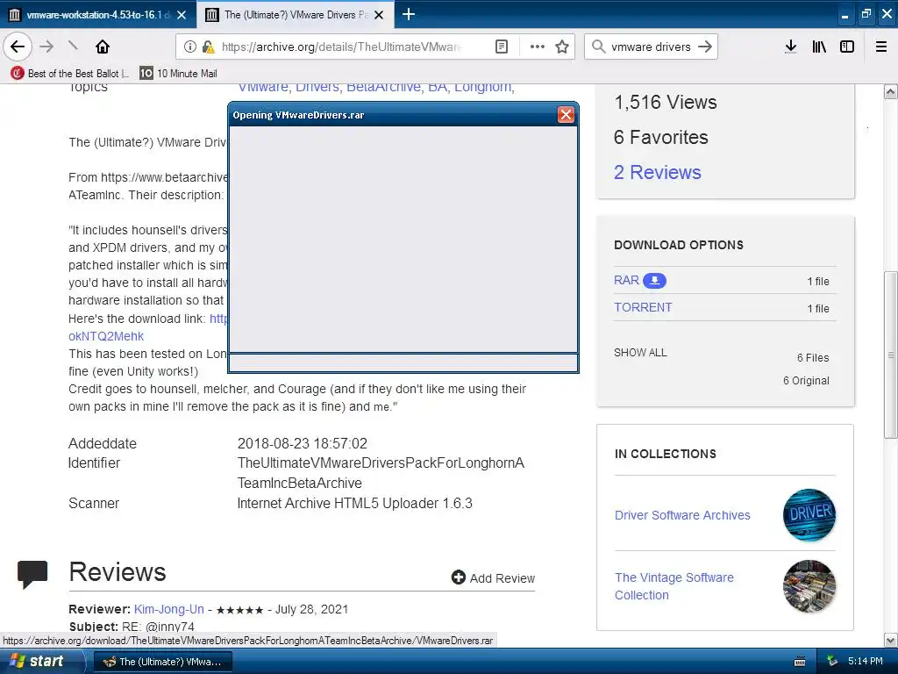Click the address bar URL field
898x674 pixels.
341,47
